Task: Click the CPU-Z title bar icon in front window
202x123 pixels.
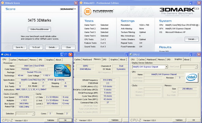Action: 2,54
